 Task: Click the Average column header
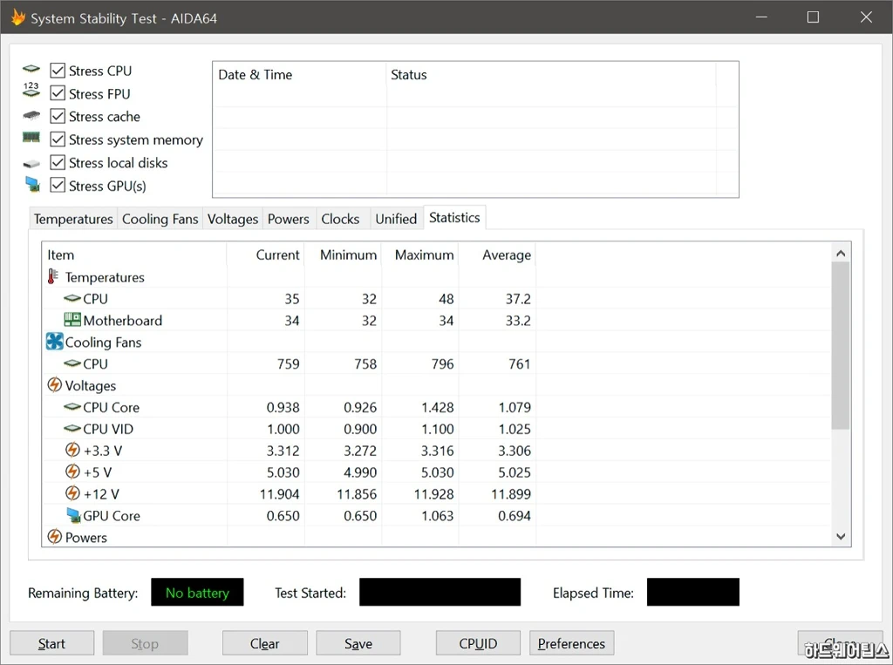[x=497, y=254]
